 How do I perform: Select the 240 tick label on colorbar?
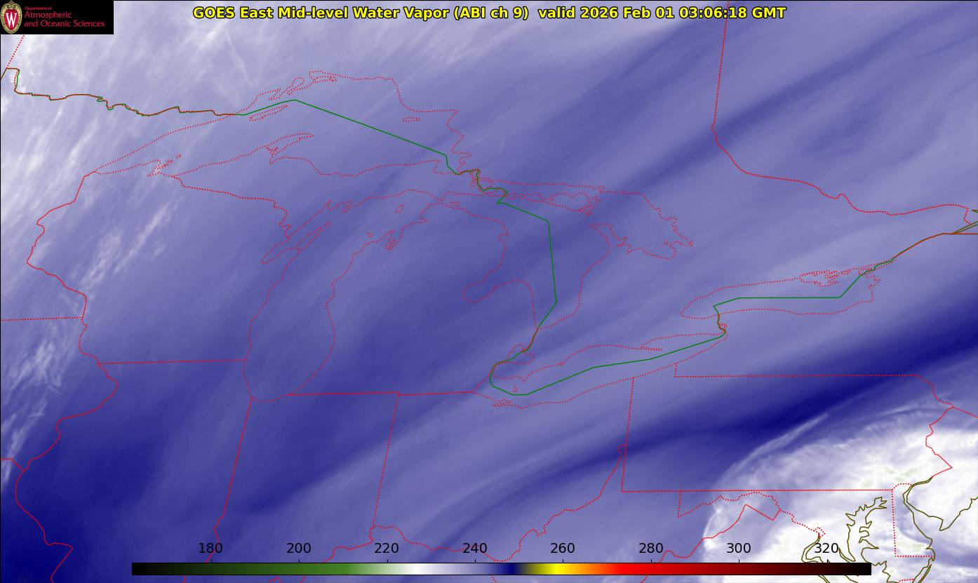pyautogui.click(x=475, y=548)
